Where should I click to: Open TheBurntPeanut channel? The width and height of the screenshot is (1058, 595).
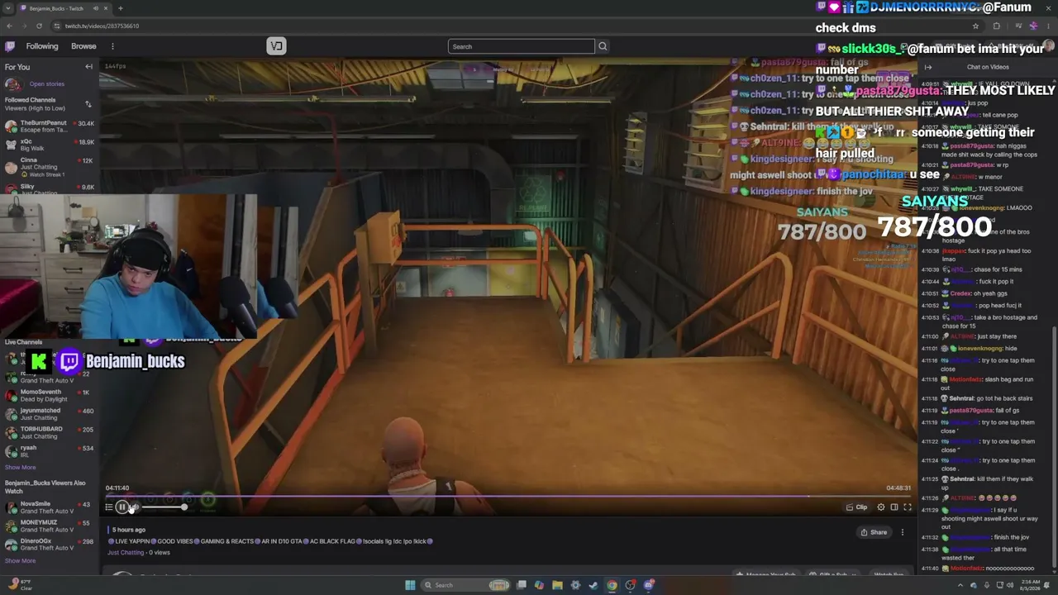(x=50, y=126)
